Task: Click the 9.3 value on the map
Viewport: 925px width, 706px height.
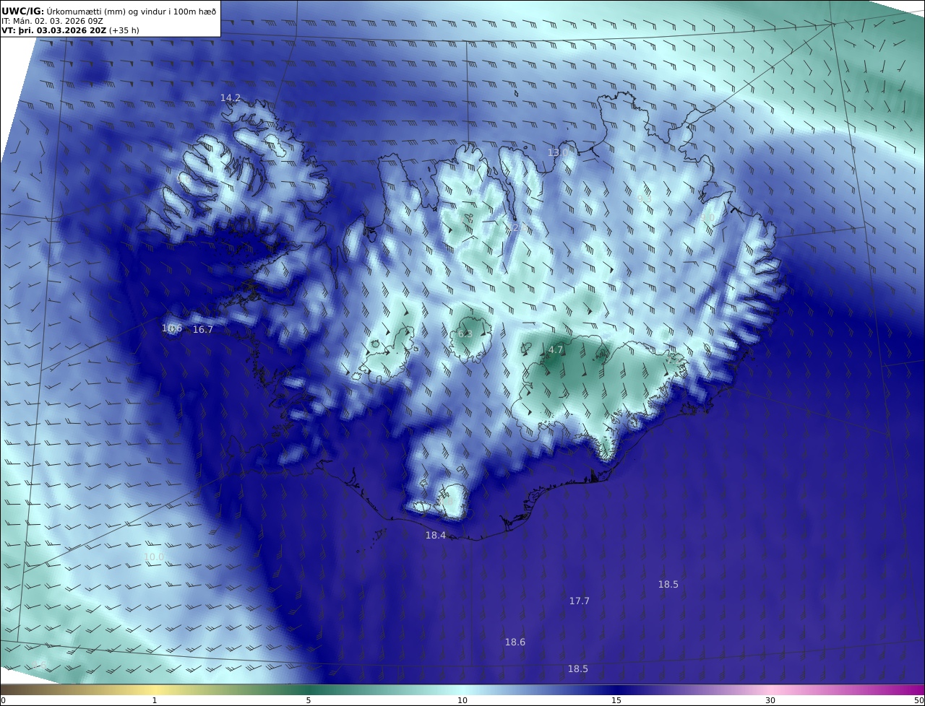Action: click(x=644, y=199)
